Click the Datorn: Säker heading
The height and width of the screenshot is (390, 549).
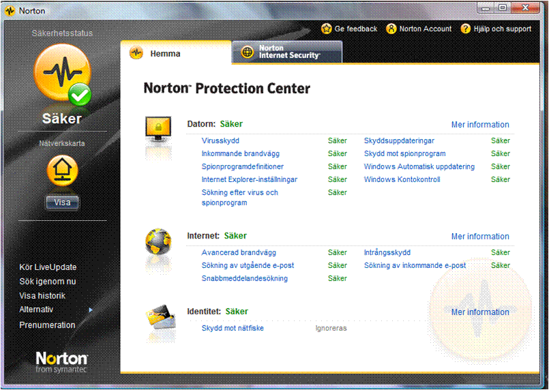click(x=215, y=124)
